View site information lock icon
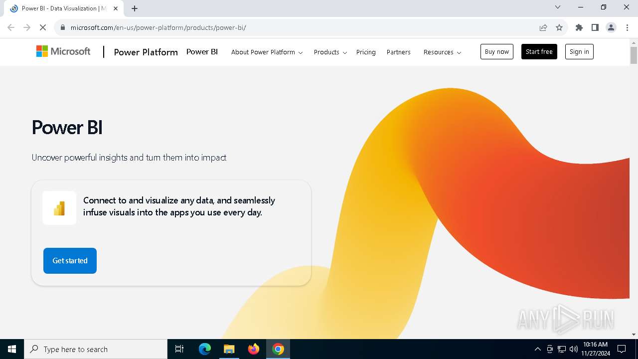The height and width of the screenshot is (359, 638). click(x=63, y=27)
